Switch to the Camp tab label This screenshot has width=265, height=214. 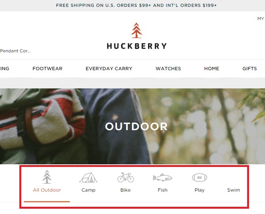88,190
